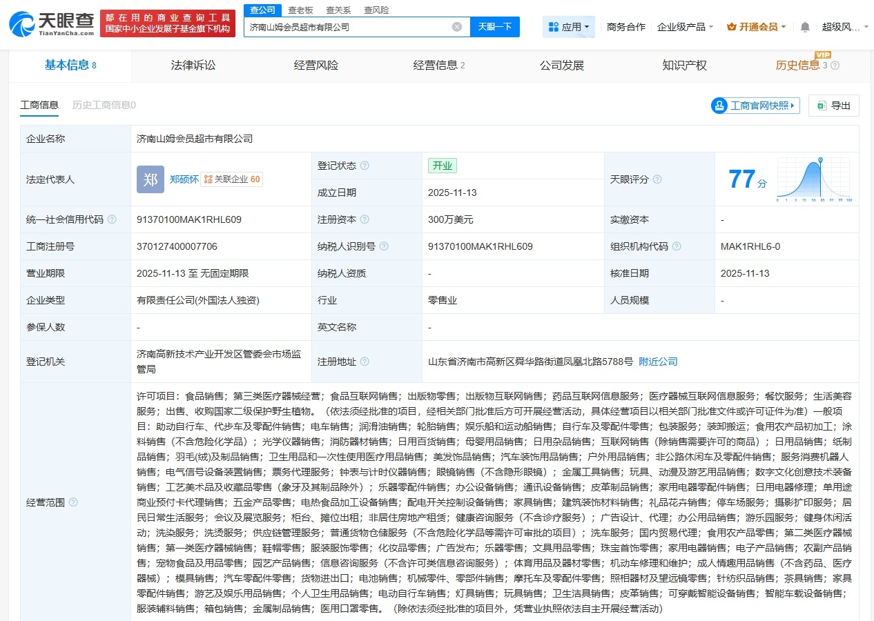Click the clear (×) icon in the search box
Screen dimensions: 874x621
point(456,26)
